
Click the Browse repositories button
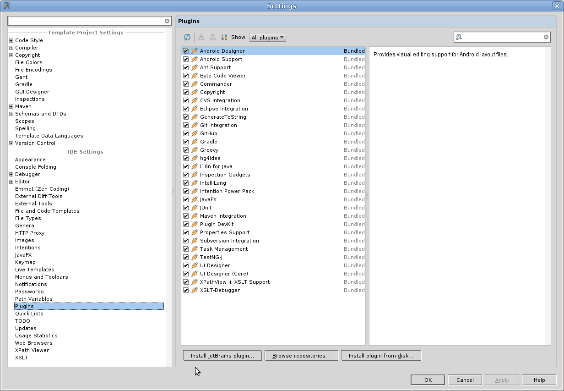pos(301,355)
